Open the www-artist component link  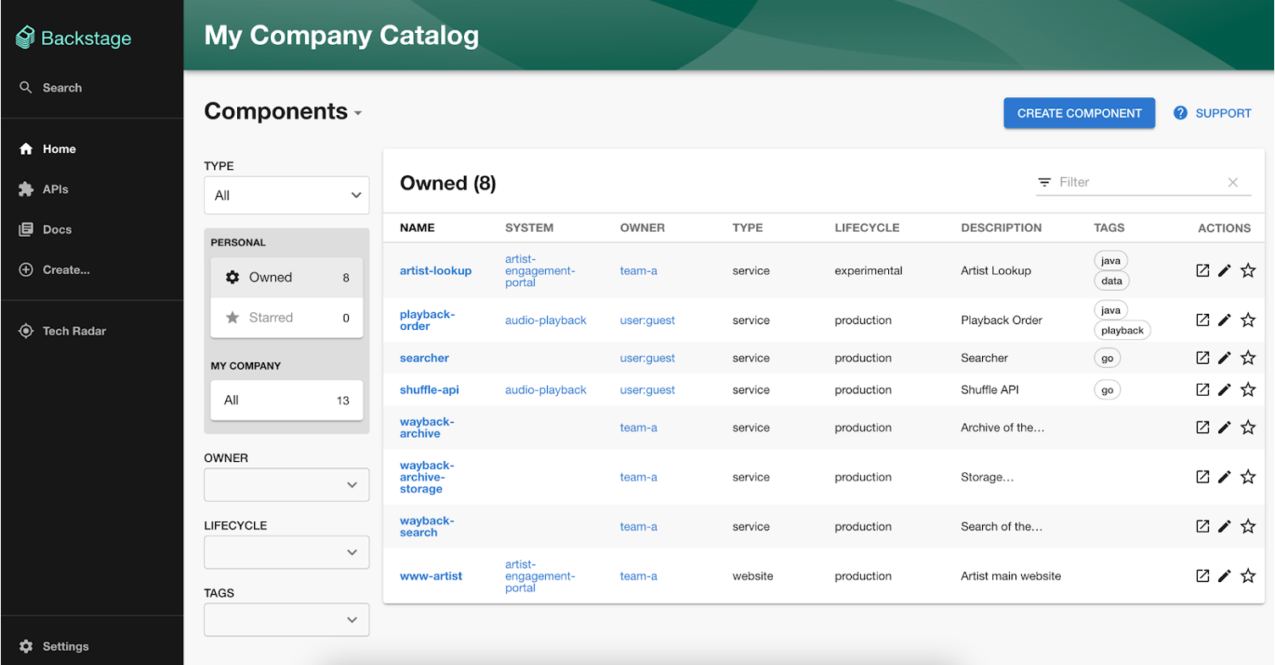pos(431,576)
